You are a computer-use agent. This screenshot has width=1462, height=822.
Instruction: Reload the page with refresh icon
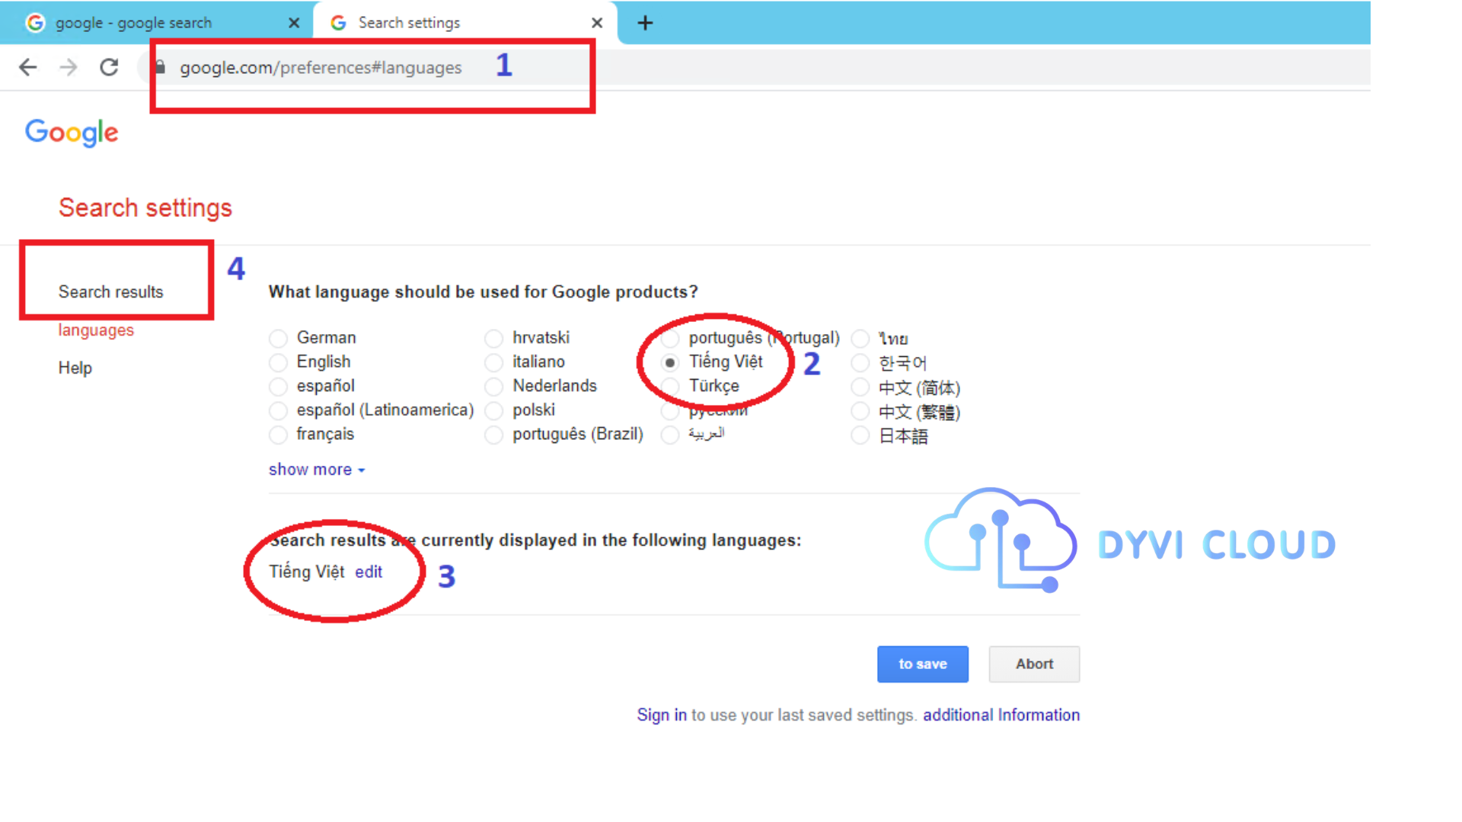pos(109,67)
